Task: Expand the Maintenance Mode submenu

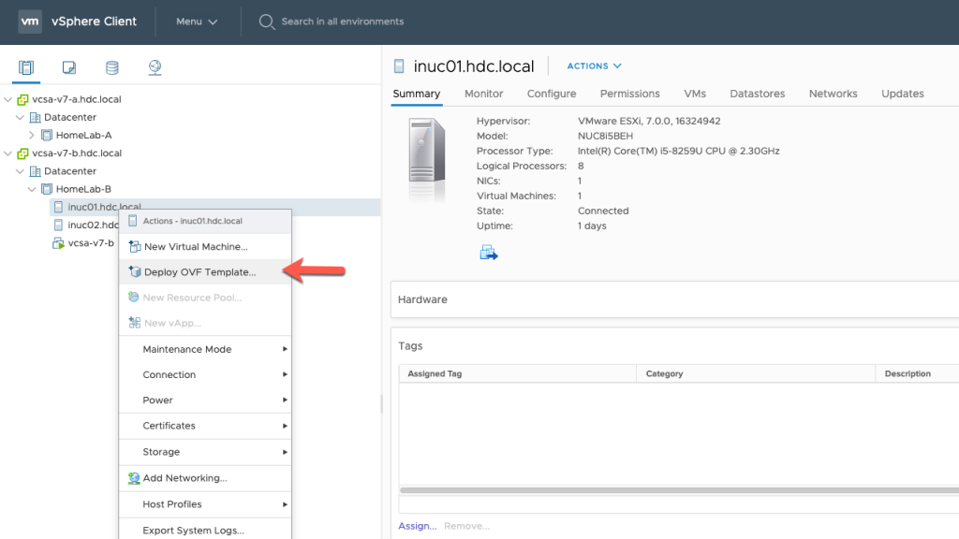Action: [205, 349]
